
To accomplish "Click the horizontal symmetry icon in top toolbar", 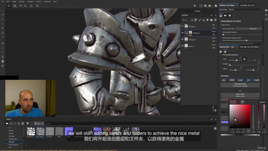I will (x=21, y=5).
